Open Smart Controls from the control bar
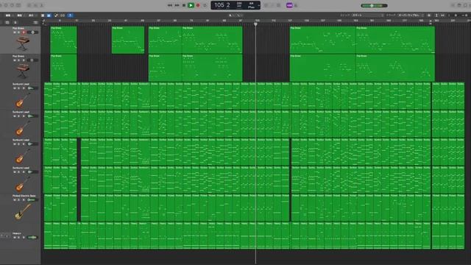Viewport: 471px width, 265px height. (x=29, y=5)
